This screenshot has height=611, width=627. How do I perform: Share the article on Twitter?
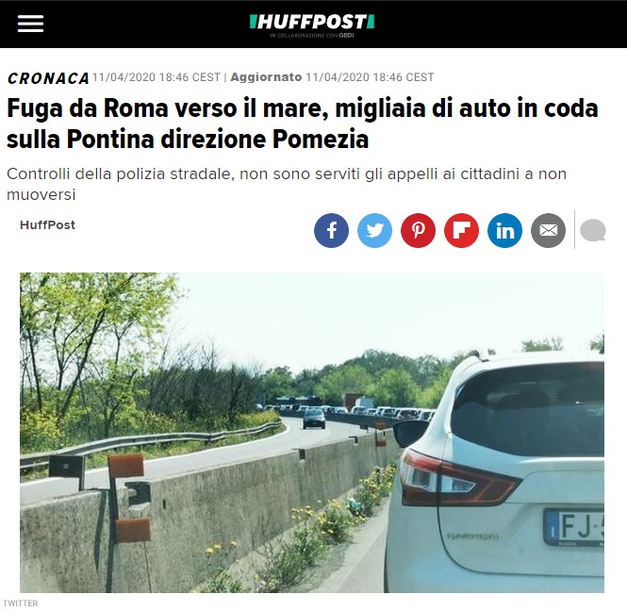click(374, 230)
